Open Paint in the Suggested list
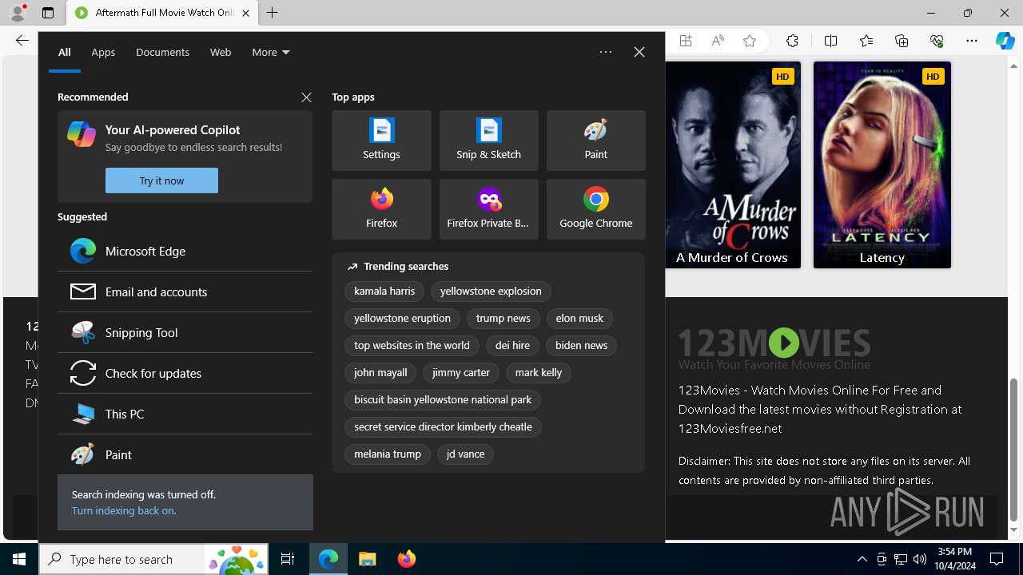The width and height of the screenshot is (1023, 575). click(x=185, y=454)
